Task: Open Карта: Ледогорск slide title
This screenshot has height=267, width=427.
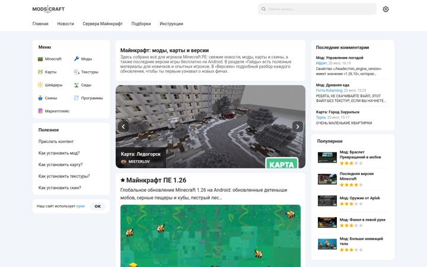Action: click(x=141, y=154)
